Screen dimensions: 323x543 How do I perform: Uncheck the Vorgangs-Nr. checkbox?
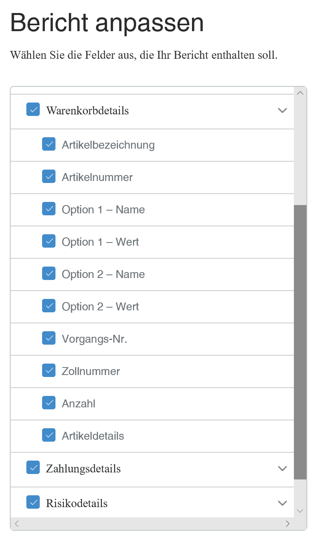pos(49,338)
